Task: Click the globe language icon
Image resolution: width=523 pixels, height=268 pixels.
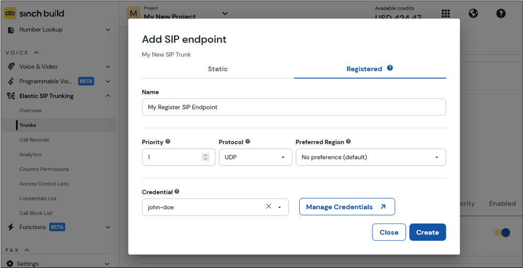Action: pos(473,13)
